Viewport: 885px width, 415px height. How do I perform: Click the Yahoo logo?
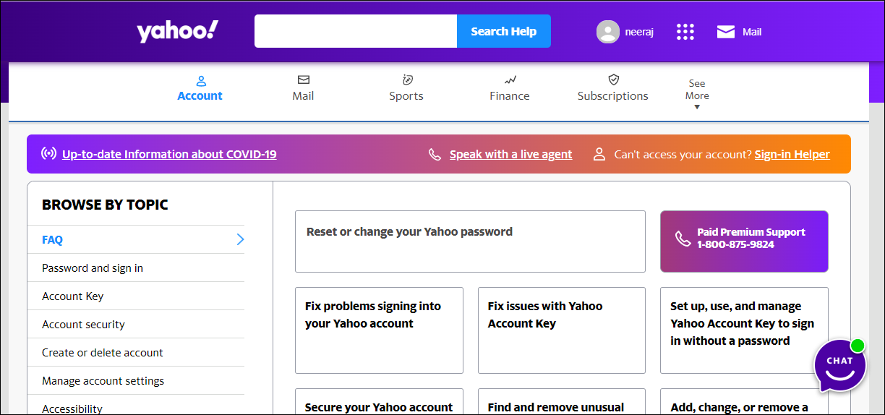click(177, 31)
